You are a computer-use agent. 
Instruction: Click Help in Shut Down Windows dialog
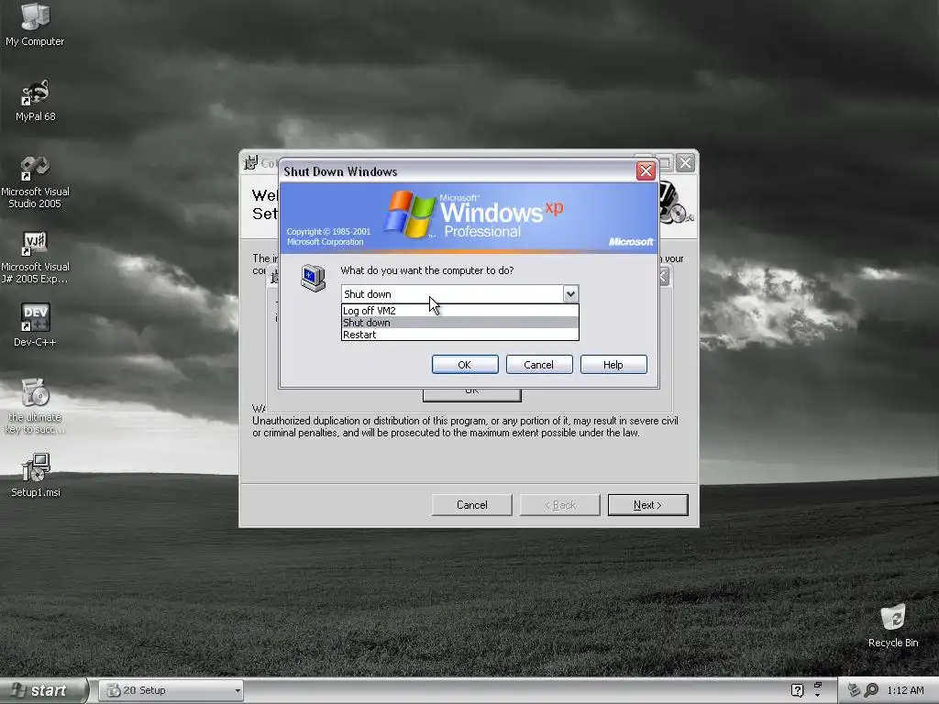tap(613, 365)
